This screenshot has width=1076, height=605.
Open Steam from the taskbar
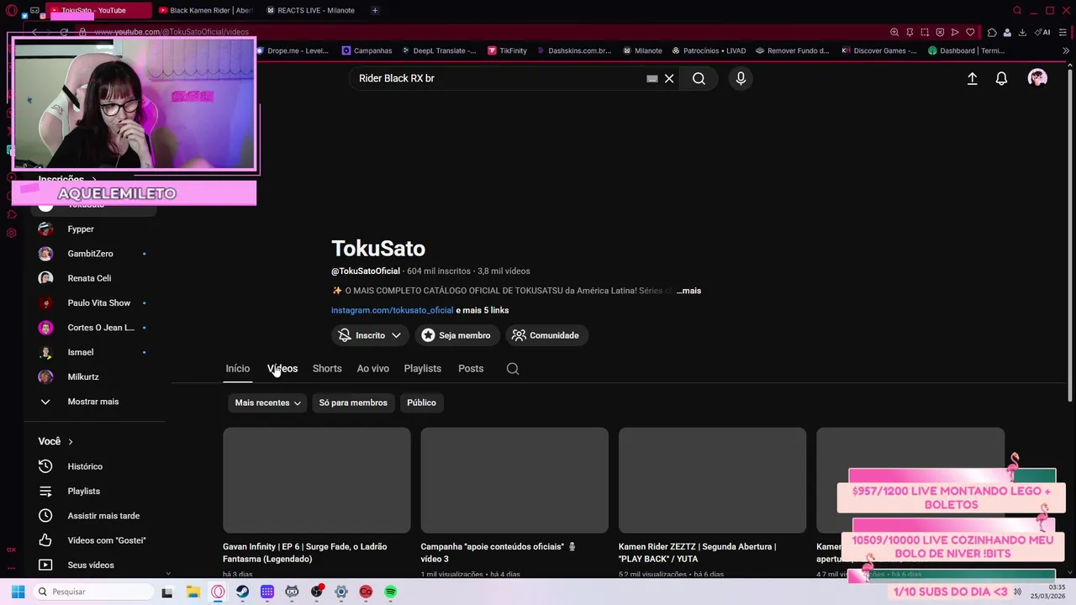click(242, 592)
